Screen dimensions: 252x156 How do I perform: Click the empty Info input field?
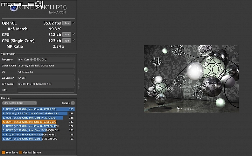(x=46, y=90)
